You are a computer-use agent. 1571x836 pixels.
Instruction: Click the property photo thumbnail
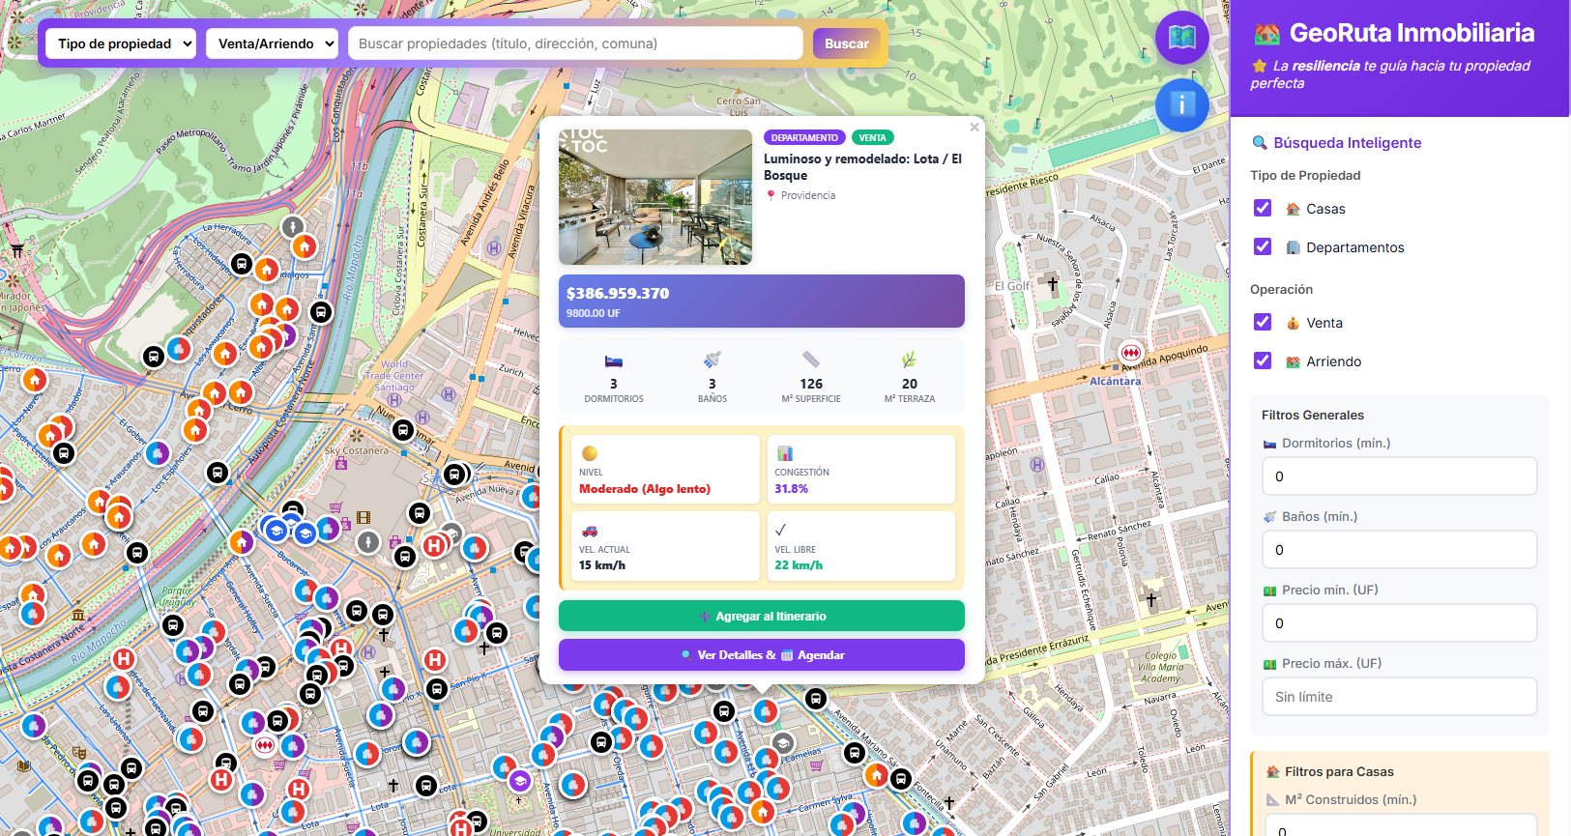[655, 197]
